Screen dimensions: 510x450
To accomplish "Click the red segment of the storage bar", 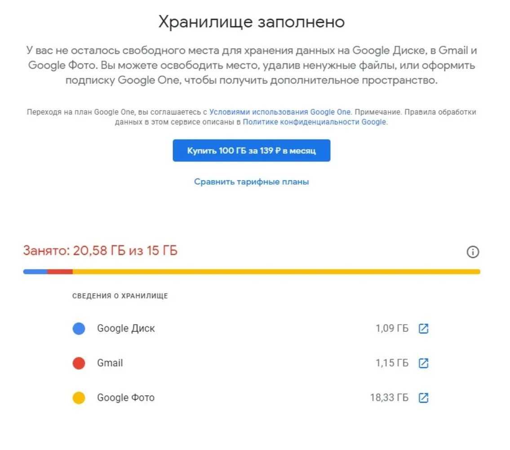I will pos(60,272).
